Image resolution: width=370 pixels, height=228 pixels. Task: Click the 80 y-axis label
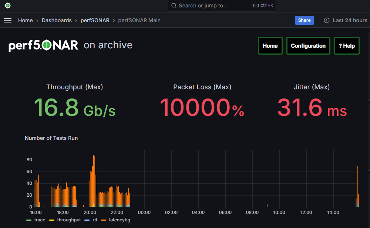click(29, 160)
